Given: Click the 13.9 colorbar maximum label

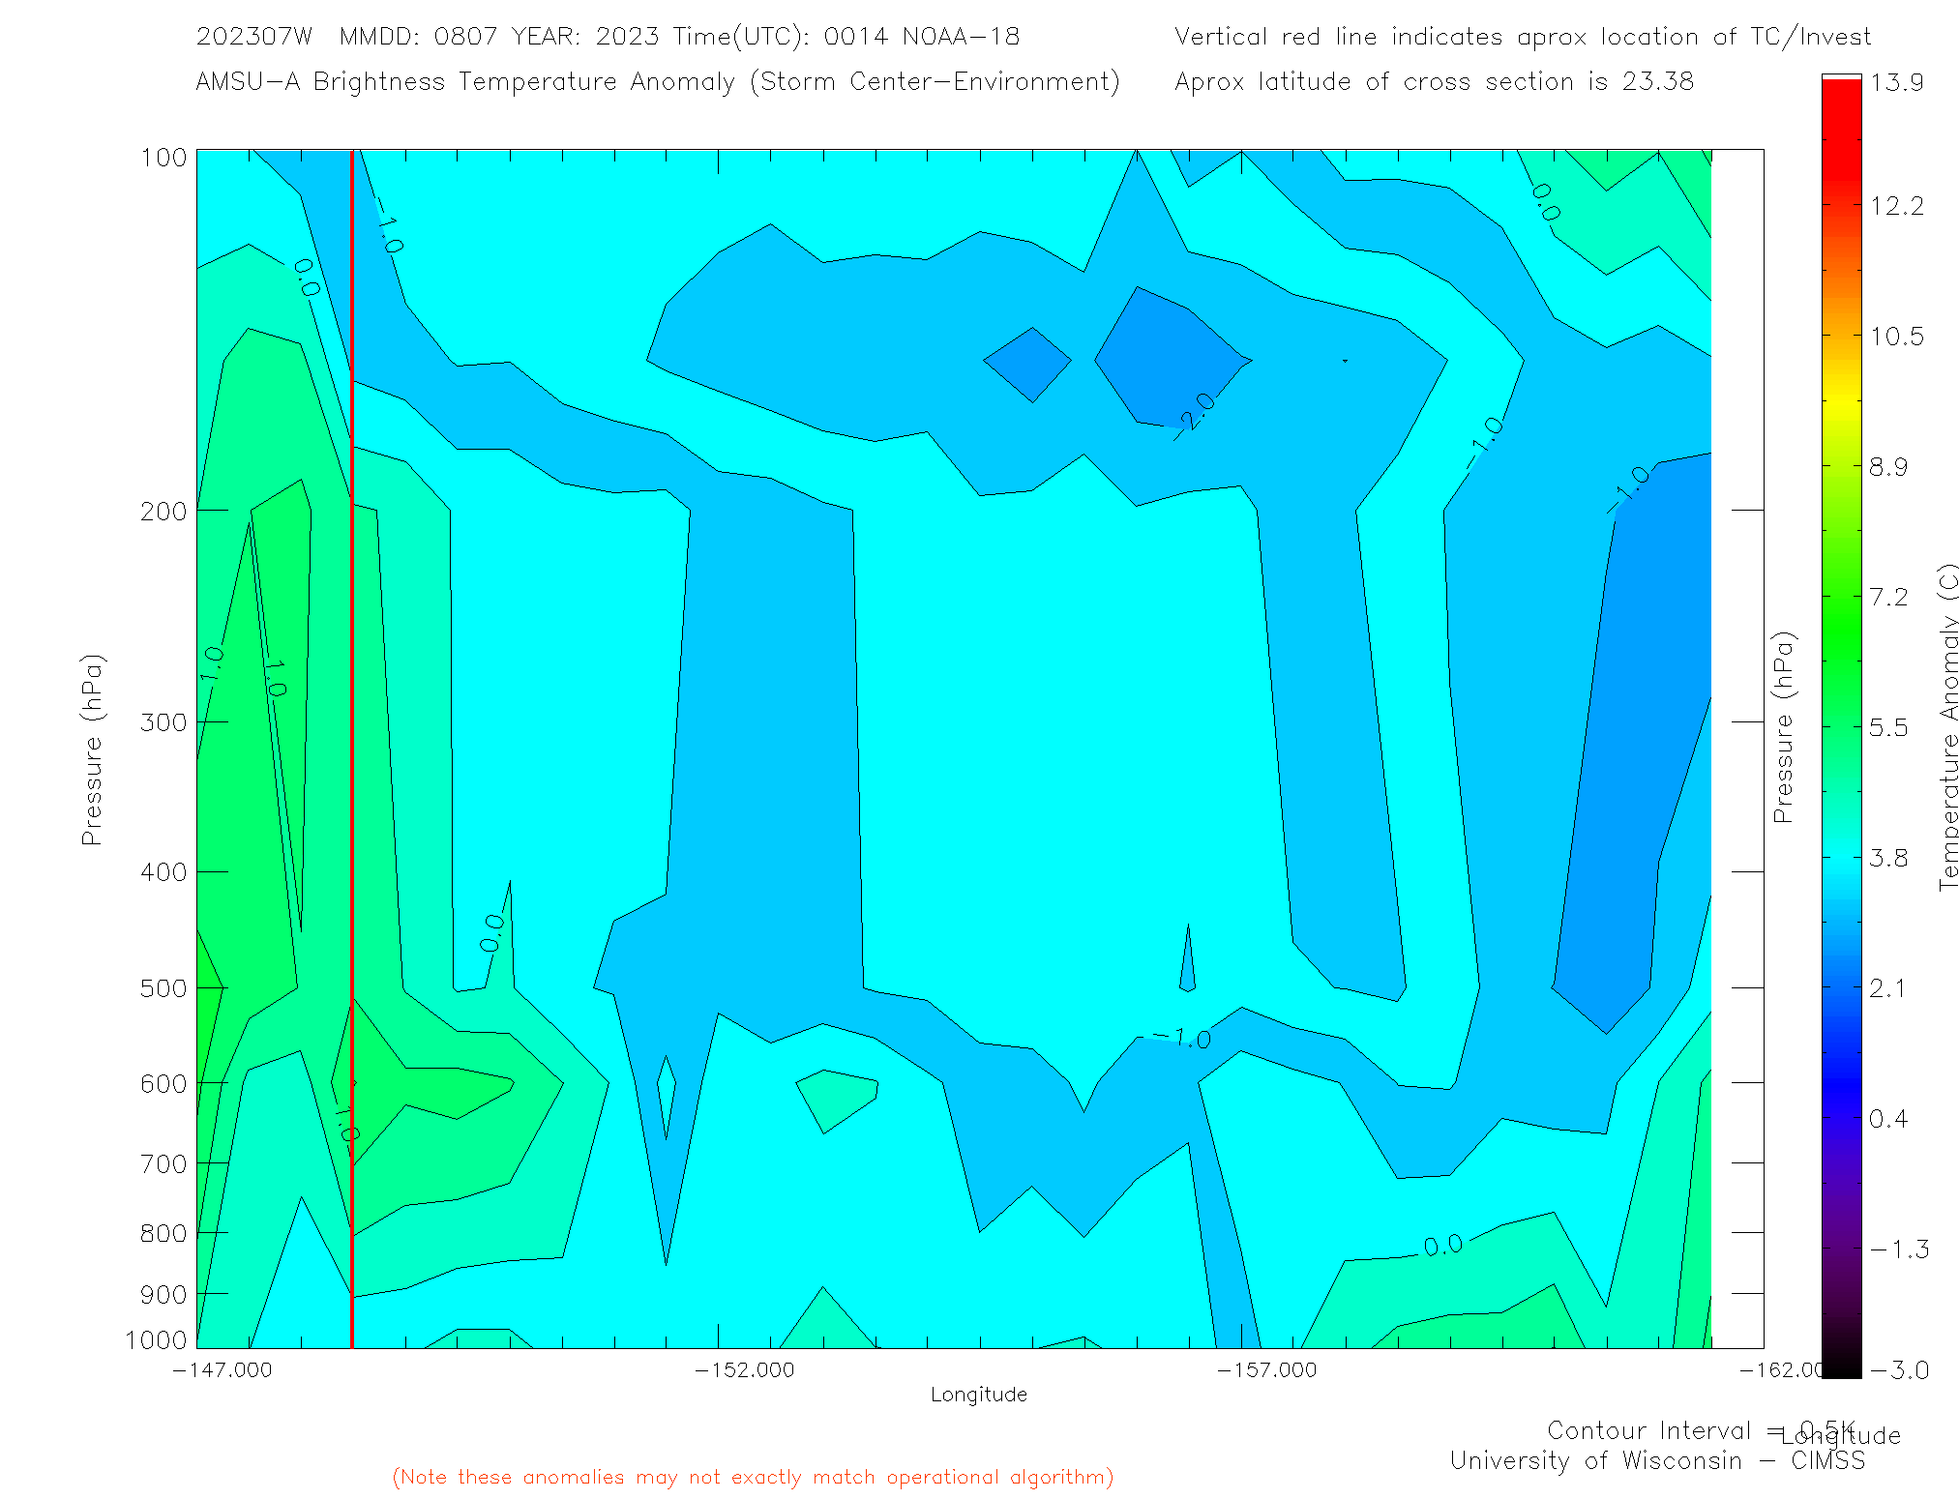Looking at the screenshot, I should pyautogui.click(x=1896, y=82).
